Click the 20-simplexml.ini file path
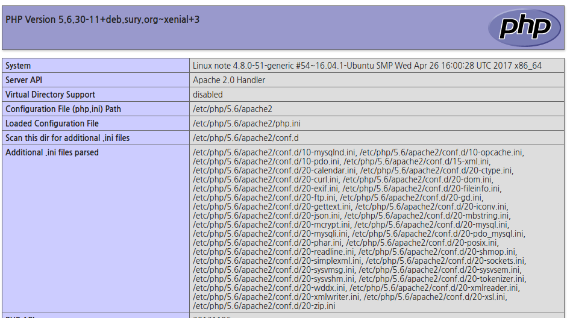The width and height of the screenshot is (567, 318). 277,261
